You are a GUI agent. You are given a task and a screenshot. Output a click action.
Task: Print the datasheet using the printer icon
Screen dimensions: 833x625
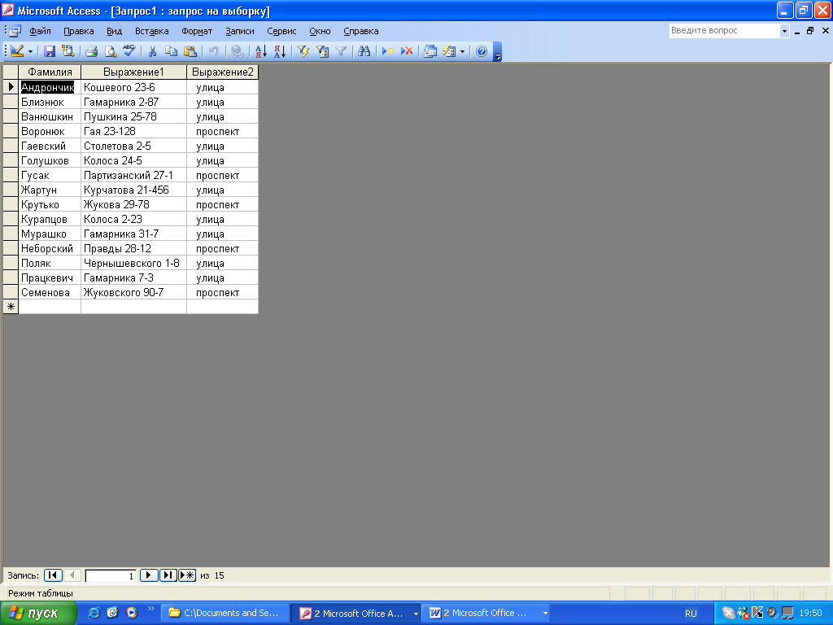click(x=92, y=51)
